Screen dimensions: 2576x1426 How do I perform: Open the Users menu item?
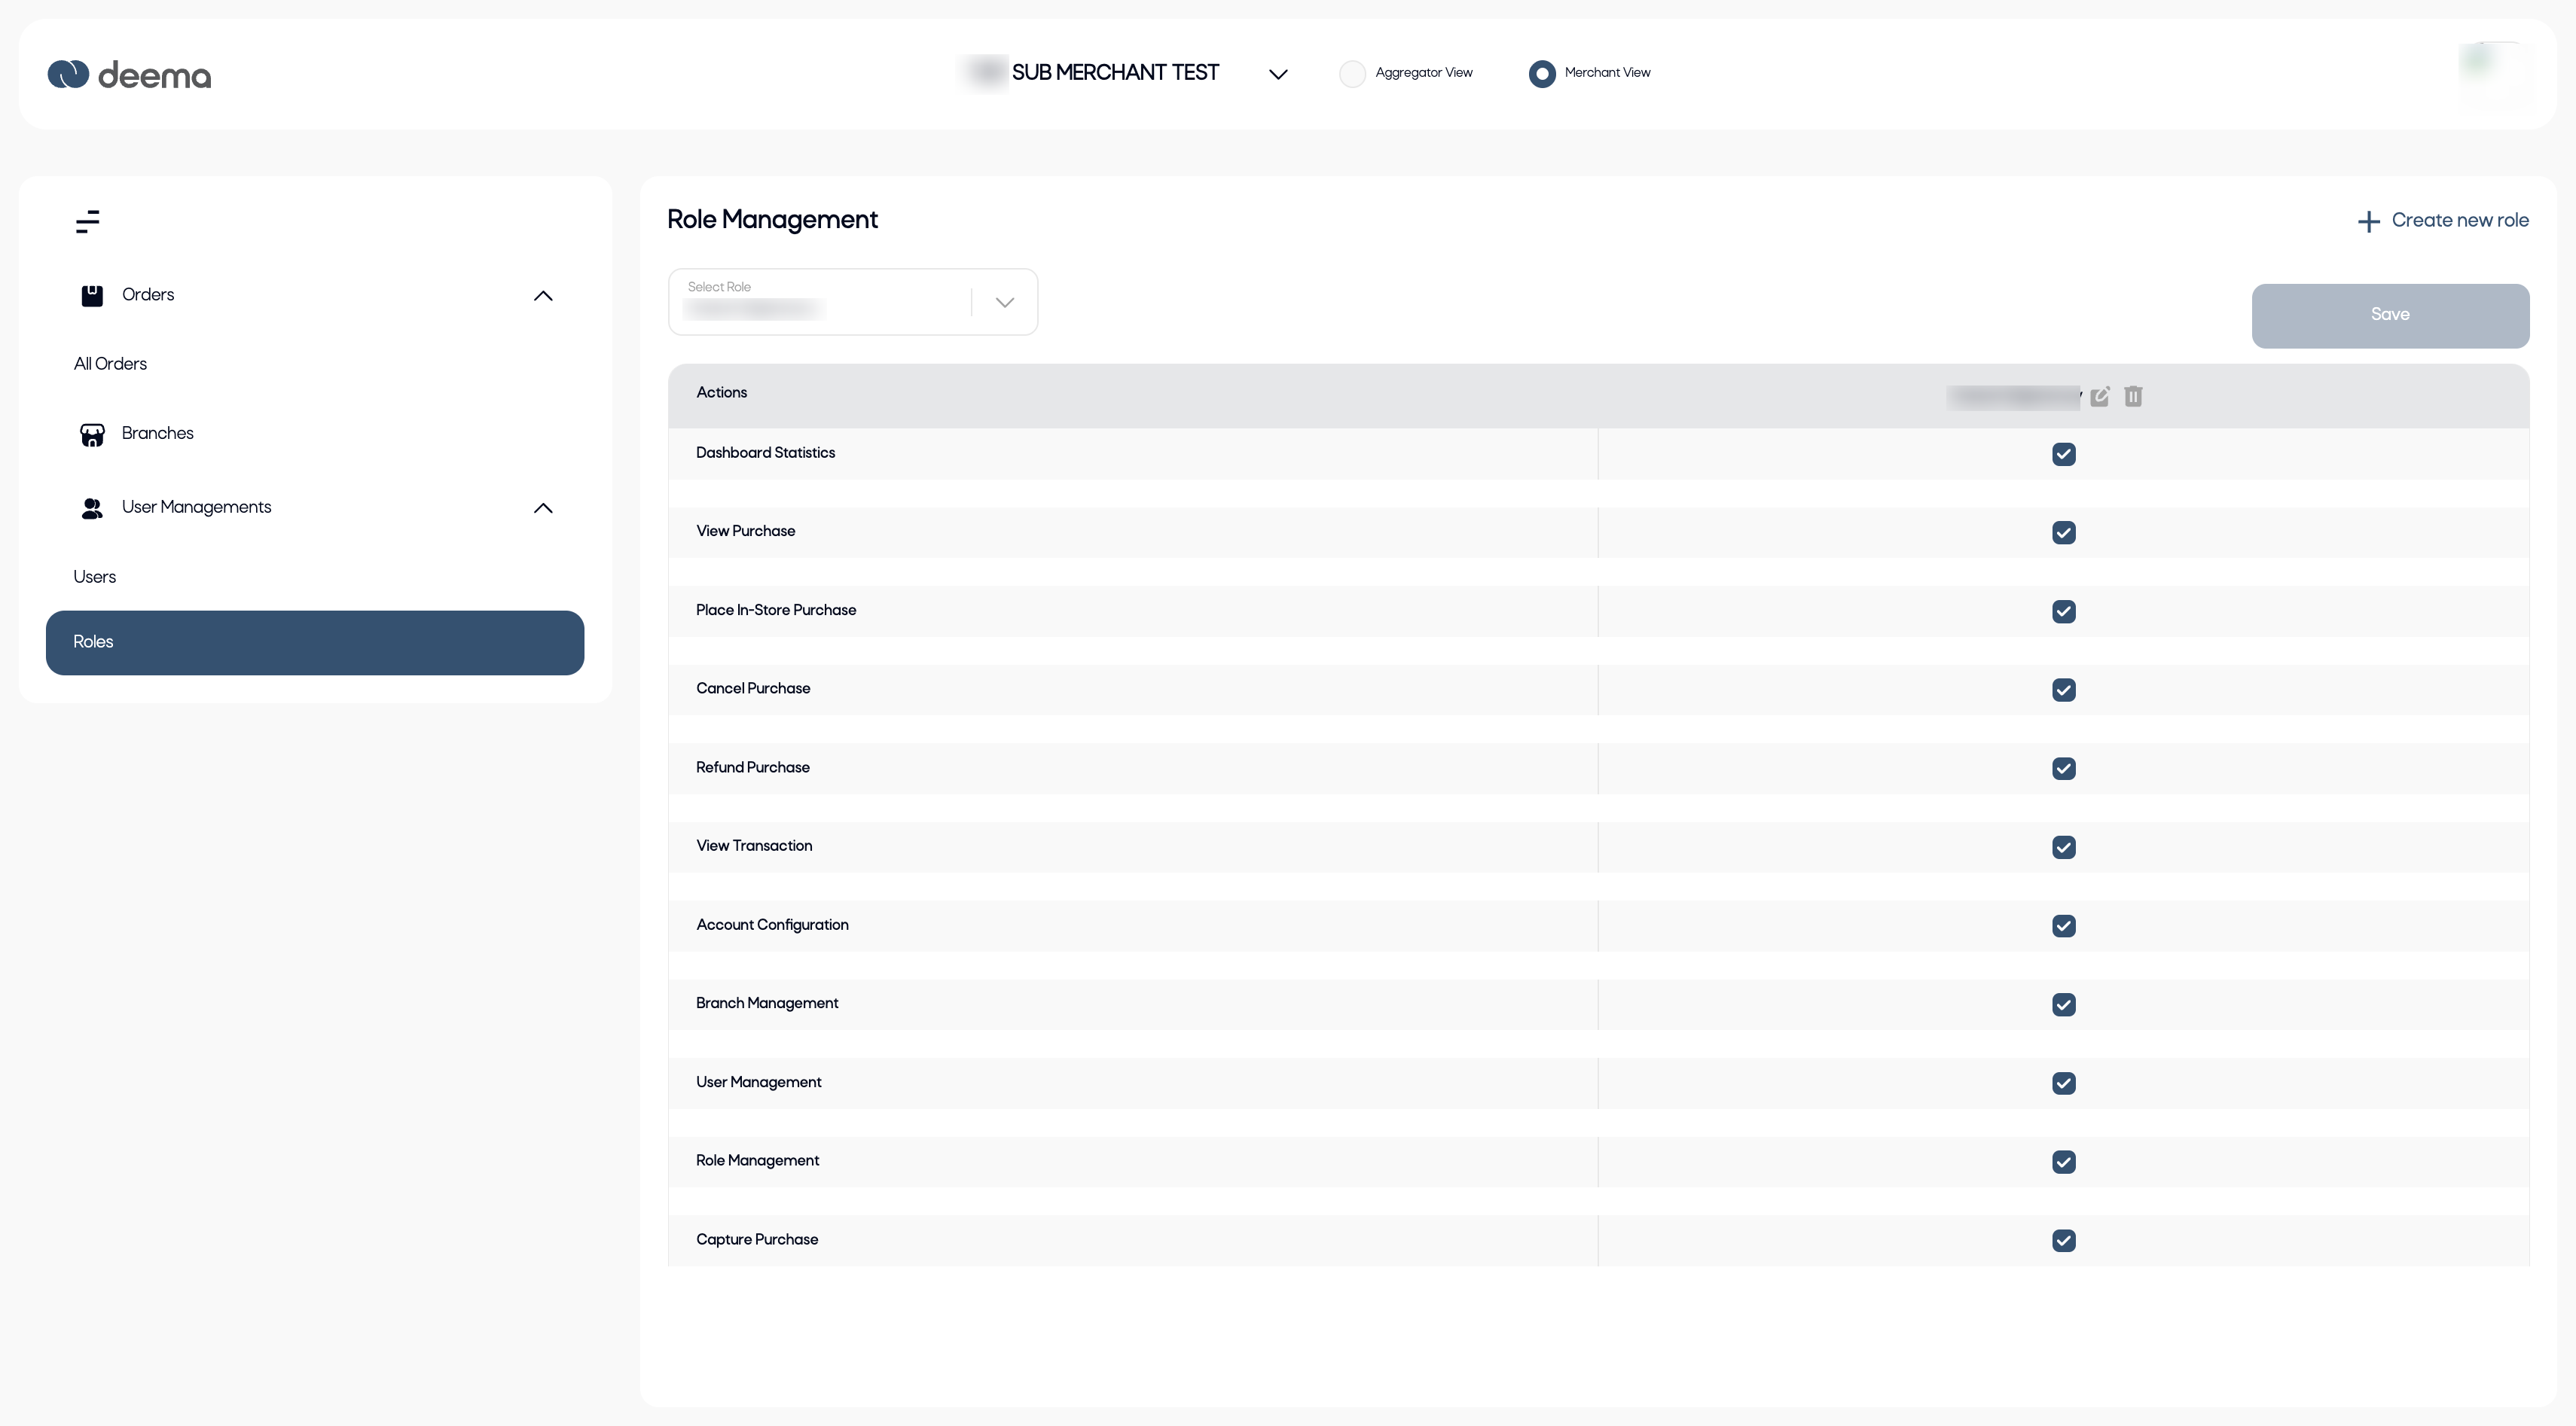point(94,577)
